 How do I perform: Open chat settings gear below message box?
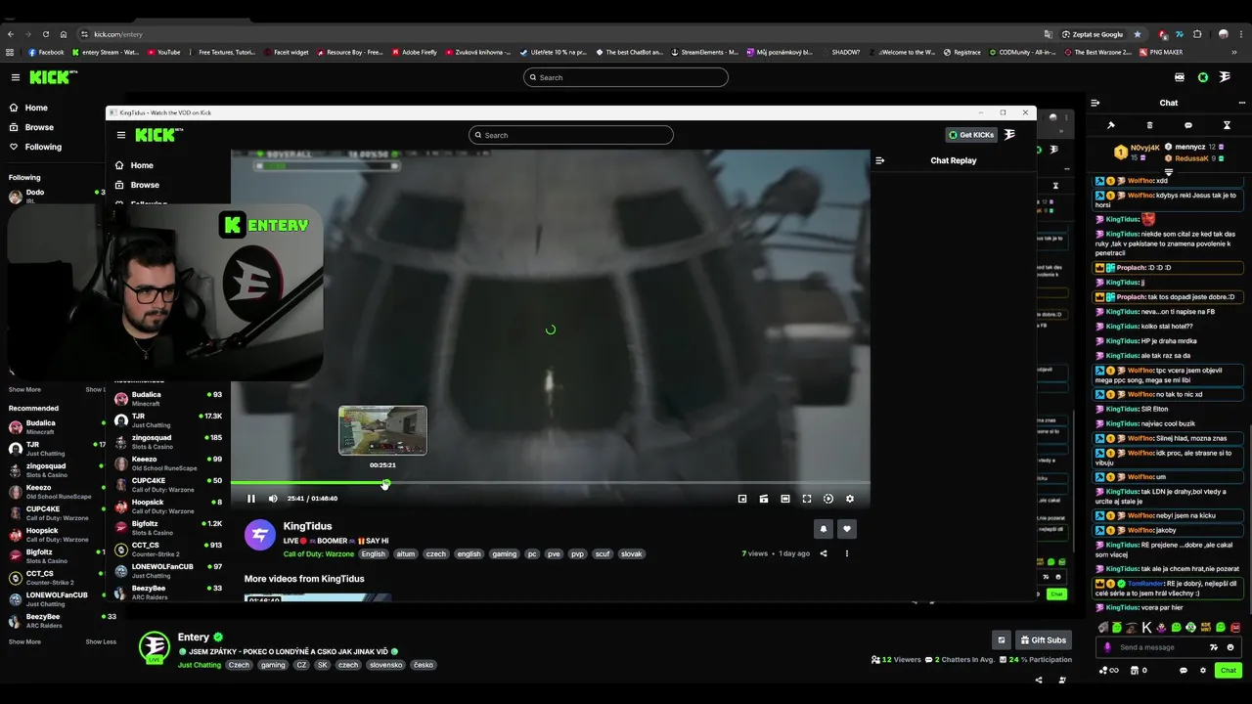[x=1202, y=670]
